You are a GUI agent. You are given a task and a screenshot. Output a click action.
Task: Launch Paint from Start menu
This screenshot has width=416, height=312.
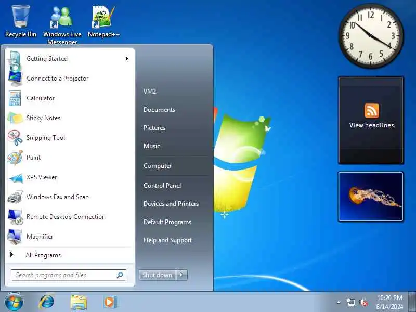tap(70, 158)
